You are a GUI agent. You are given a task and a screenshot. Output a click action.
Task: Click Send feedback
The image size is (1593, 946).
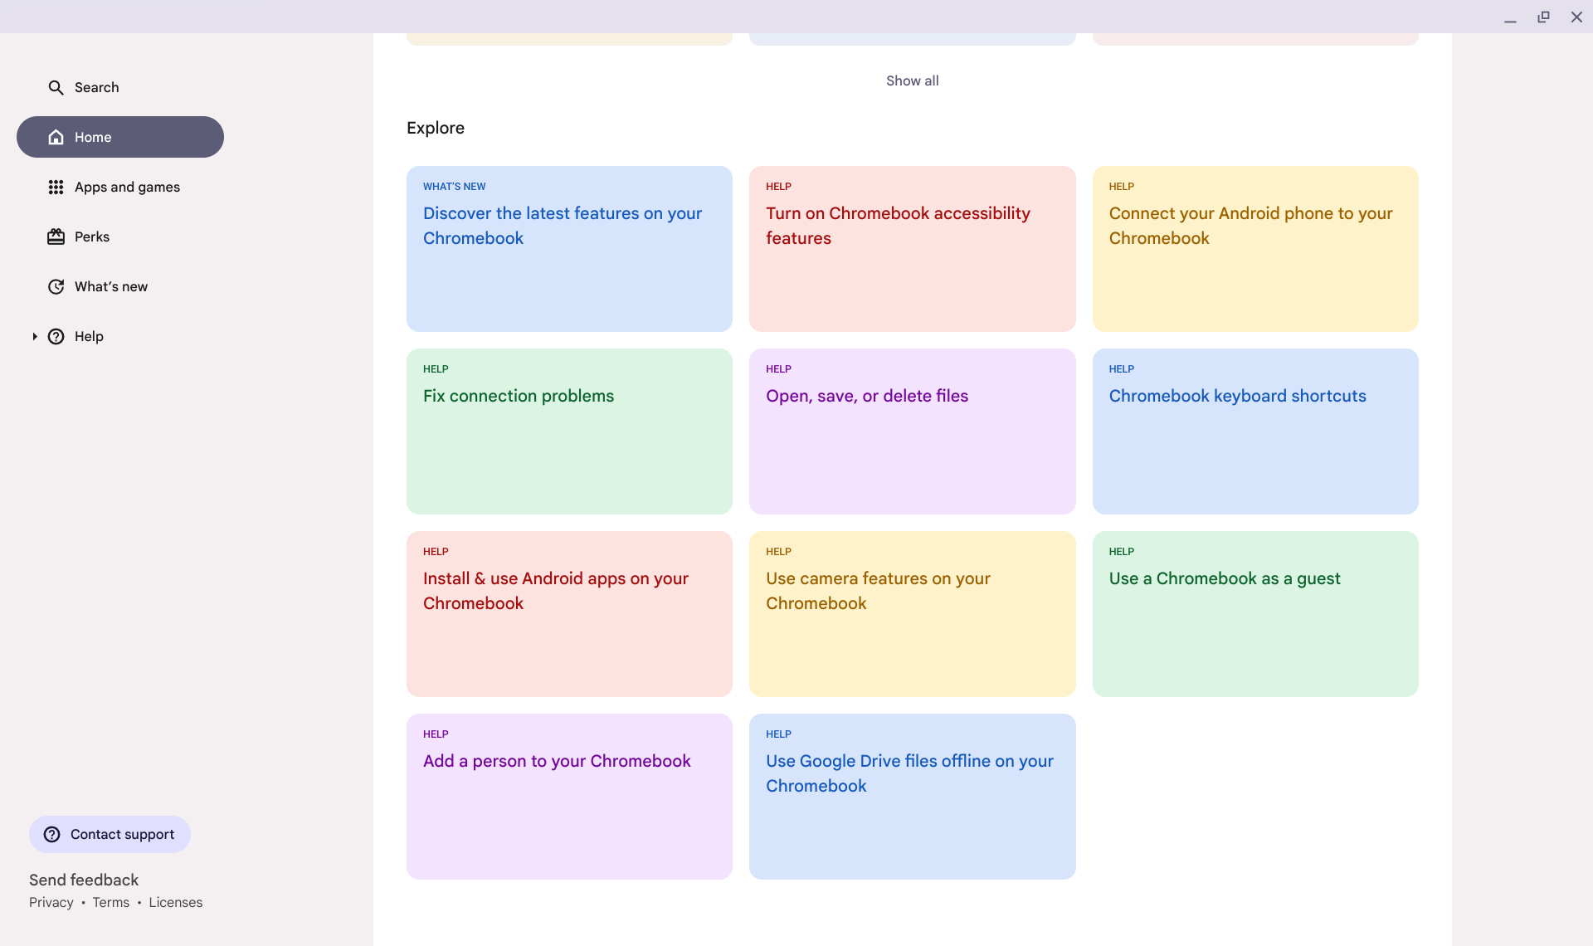pyautogui.click(x=84, y=880)
